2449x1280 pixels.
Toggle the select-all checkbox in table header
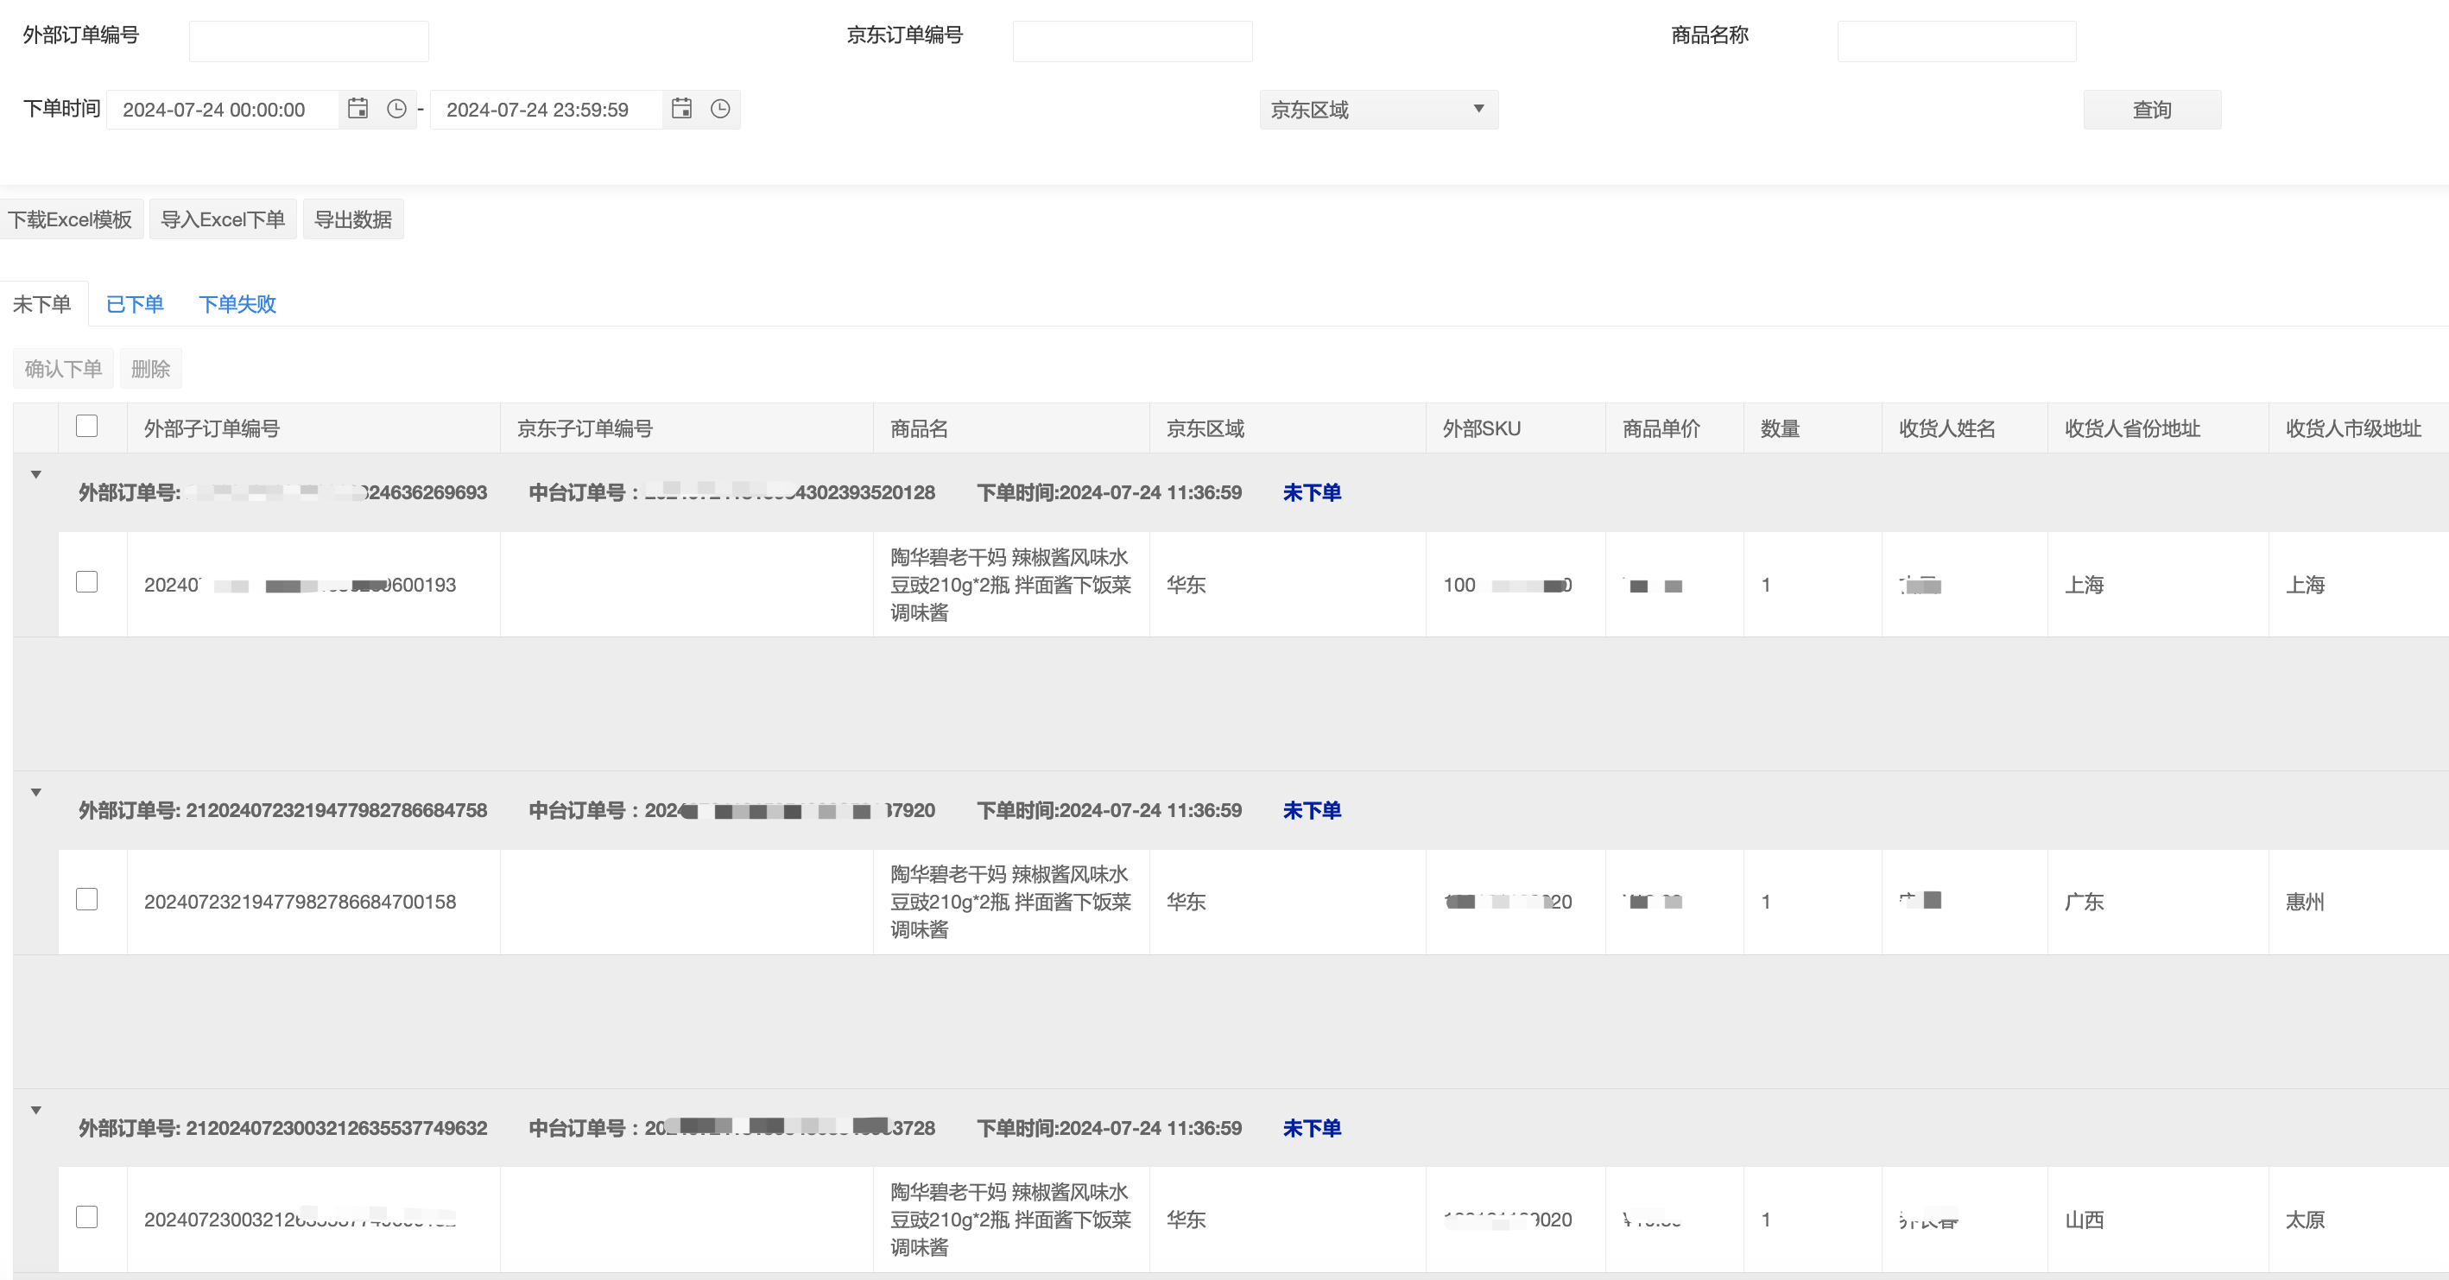[86, 426]
